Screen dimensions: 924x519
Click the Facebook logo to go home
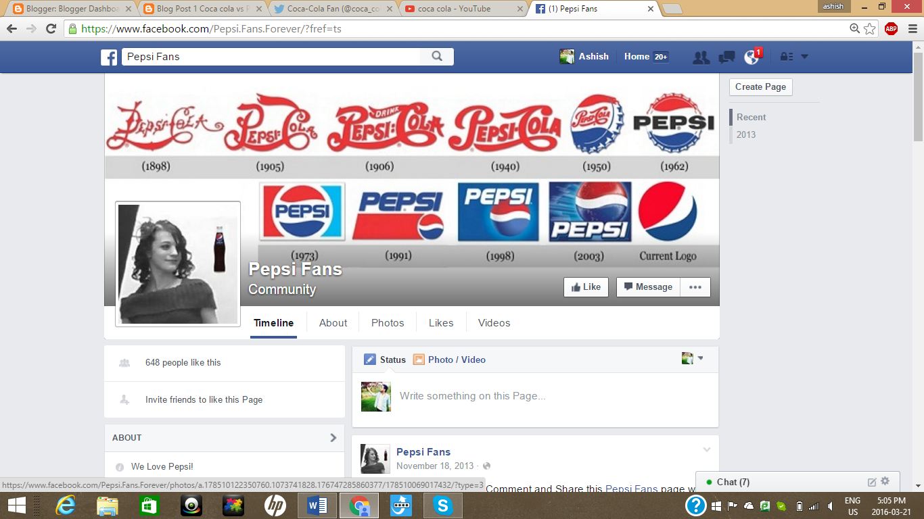(x=109, y=57)
